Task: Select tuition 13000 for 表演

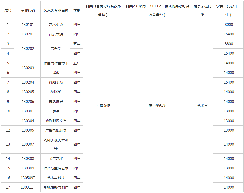Action: (229, 111)
